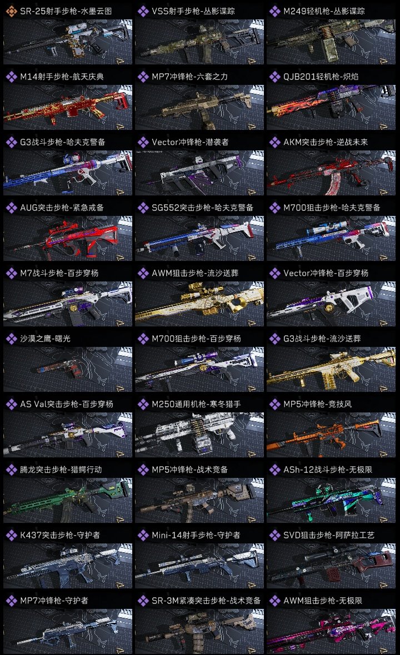400x655 pixels.
Task: Open the pink AWM狙击步枪-无极限 weapon image
Action: [x=331, y=631]
